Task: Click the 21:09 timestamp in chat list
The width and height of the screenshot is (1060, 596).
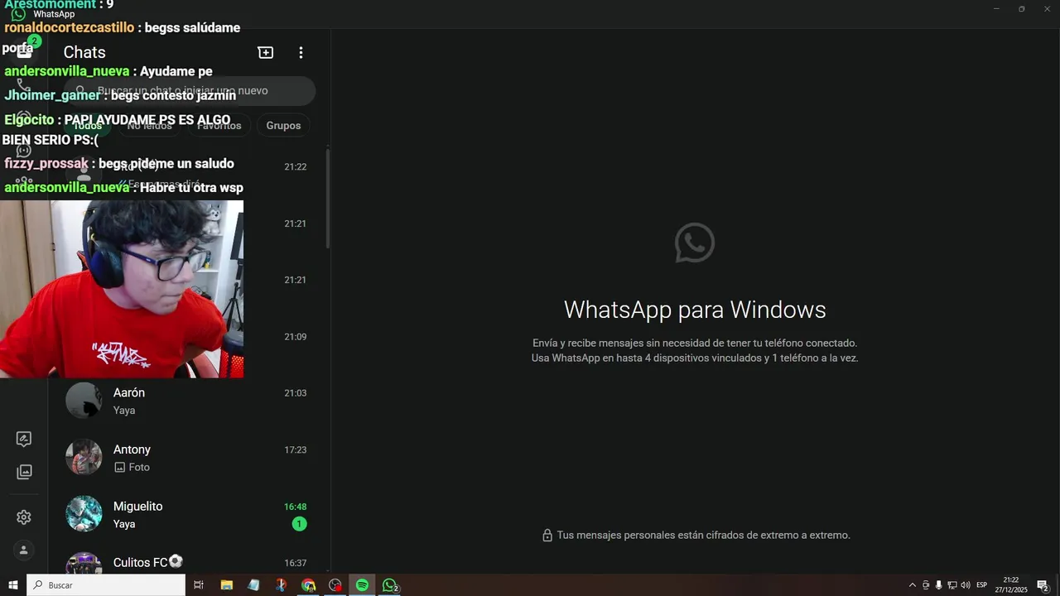Action: click(x=295, y=337)
